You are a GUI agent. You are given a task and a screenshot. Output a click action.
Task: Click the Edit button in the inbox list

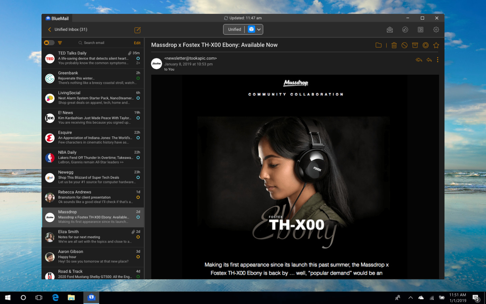[137, 43]
